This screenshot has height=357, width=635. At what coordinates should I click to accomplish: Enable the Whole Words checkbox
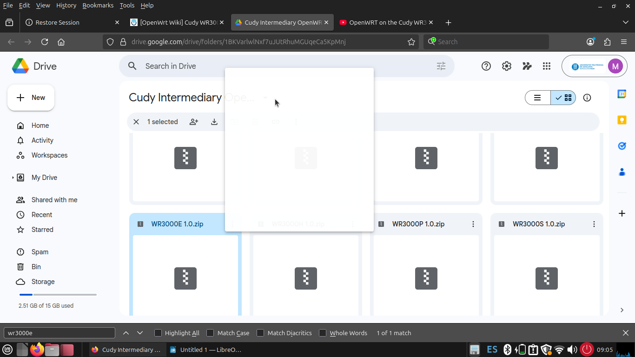[x=323, y=333]
